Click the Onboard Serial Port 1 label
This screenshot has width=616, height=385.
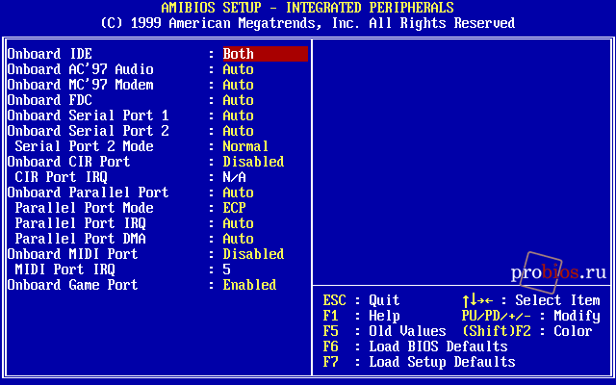coord(88,115)
